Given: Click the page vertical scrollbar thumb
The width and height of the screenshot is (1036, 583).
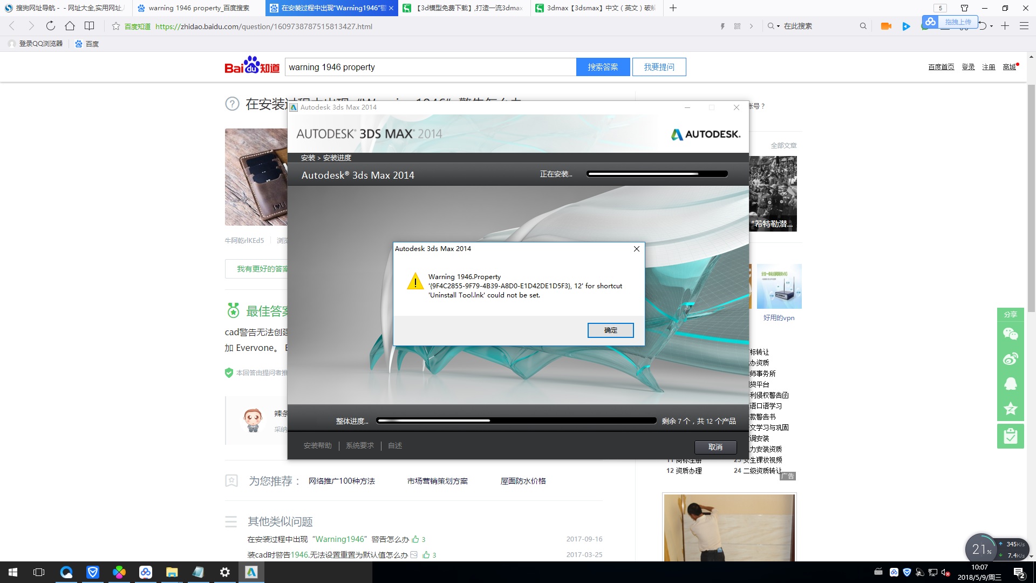Looking at the screenshot, I should pyautogui.click(x=1031, y=198).
